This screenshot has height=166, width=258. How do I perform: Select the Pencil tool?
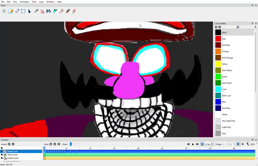11,11
